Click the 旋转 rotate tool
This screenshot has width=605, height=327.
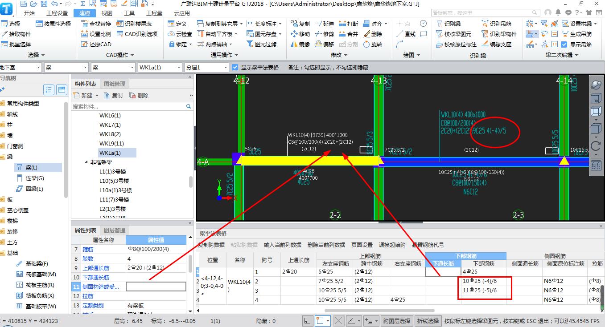tap(373, 44)
